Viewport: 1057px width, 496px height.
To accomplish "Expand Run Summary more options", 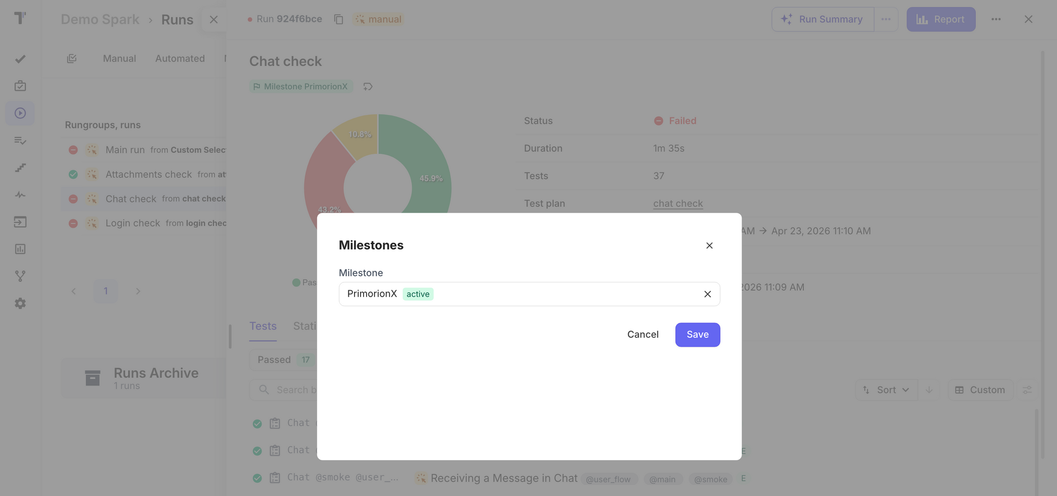I will tap(886, 20).
